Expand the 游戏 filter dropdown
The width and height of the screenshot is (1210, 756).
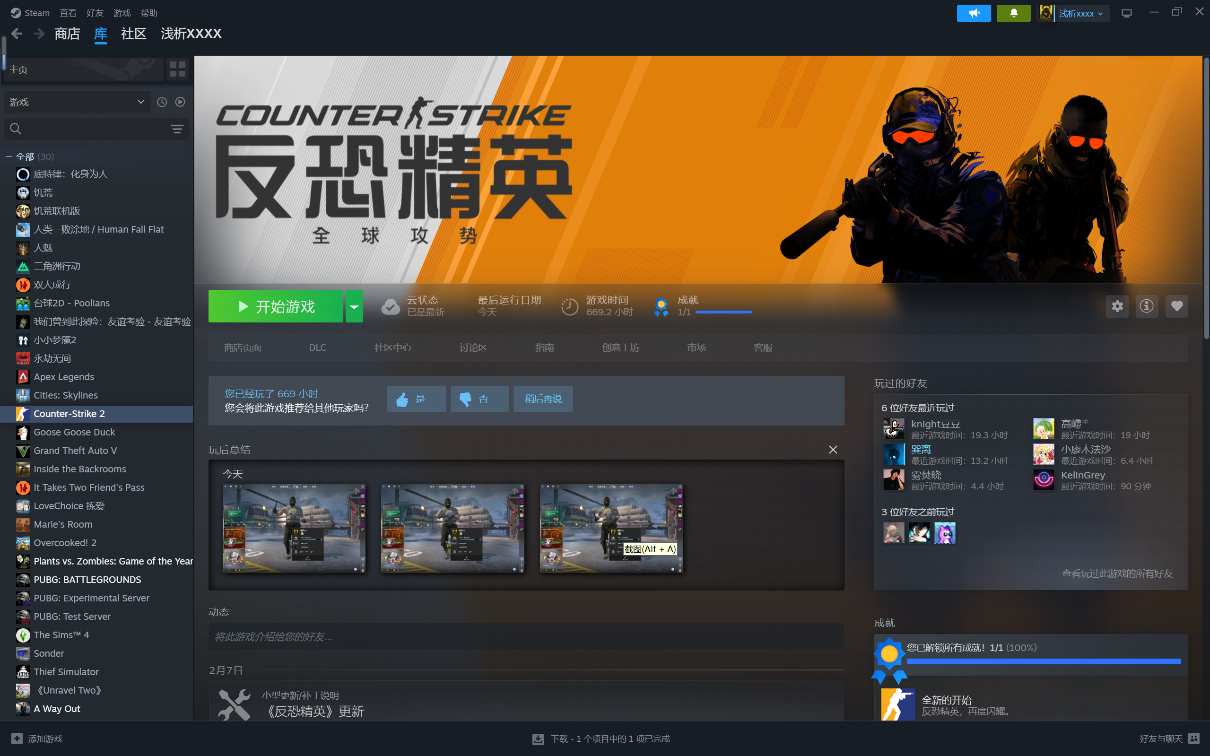click(77, 102)
